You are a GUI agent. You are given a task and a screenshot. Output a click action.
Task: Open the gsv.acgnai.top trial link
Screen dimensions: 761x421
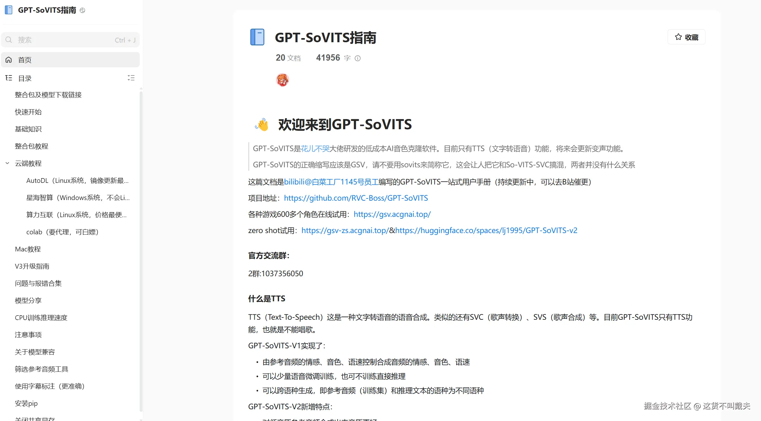[392, 214]
